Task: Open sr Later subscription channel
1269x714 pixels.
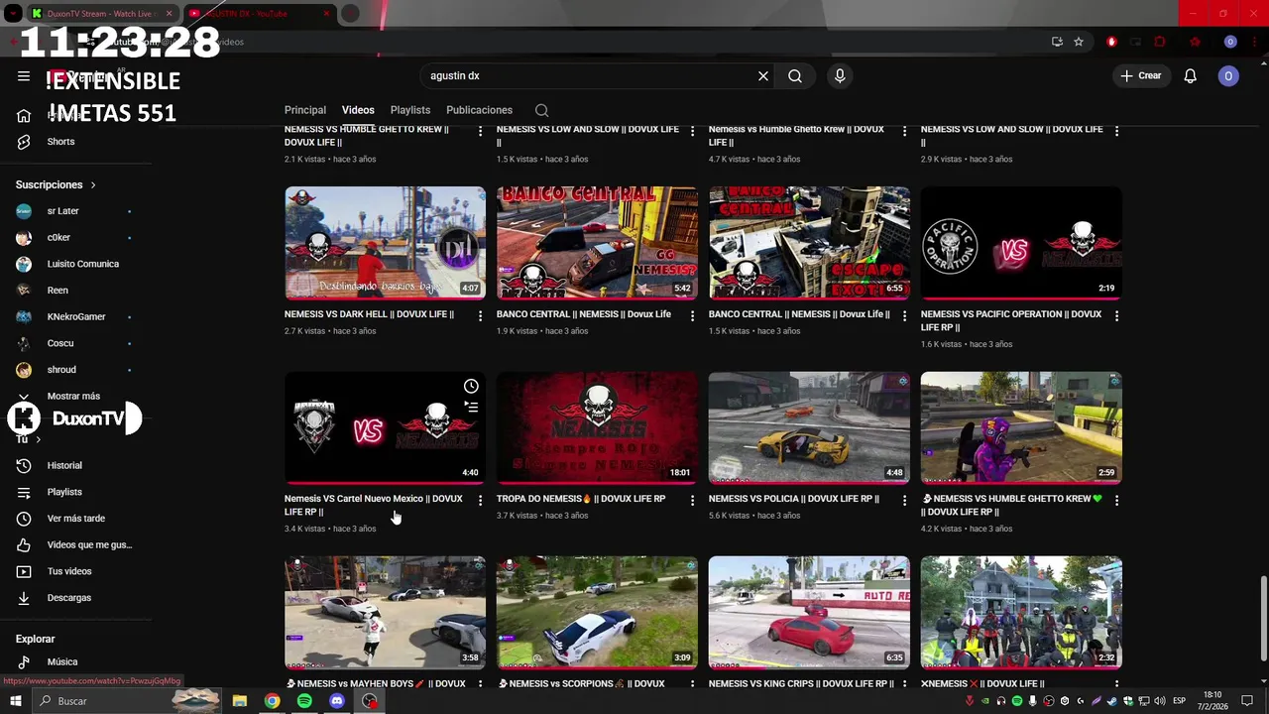Action: (x=62, y=211)
